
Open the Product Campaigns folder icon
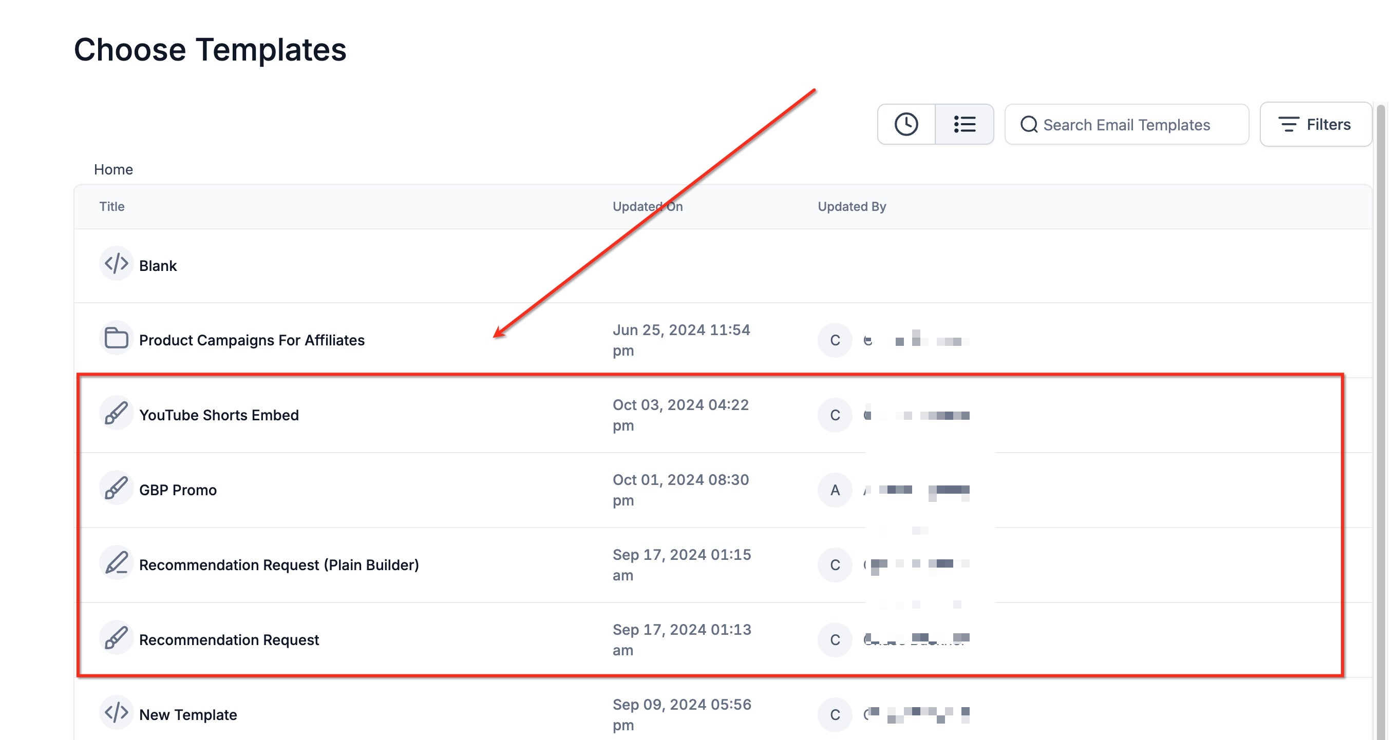pyautogui.click(x=116, y=338)
